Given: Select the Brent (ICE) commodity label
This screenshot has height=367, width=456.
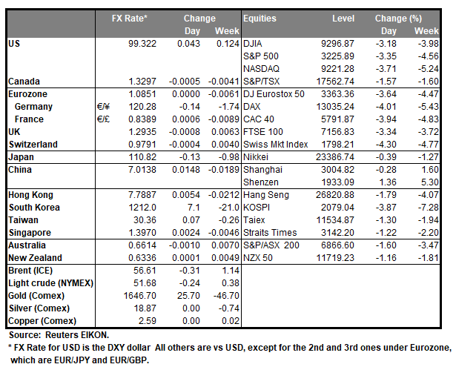Looking at the screenshot, I should tap(32, 271).
